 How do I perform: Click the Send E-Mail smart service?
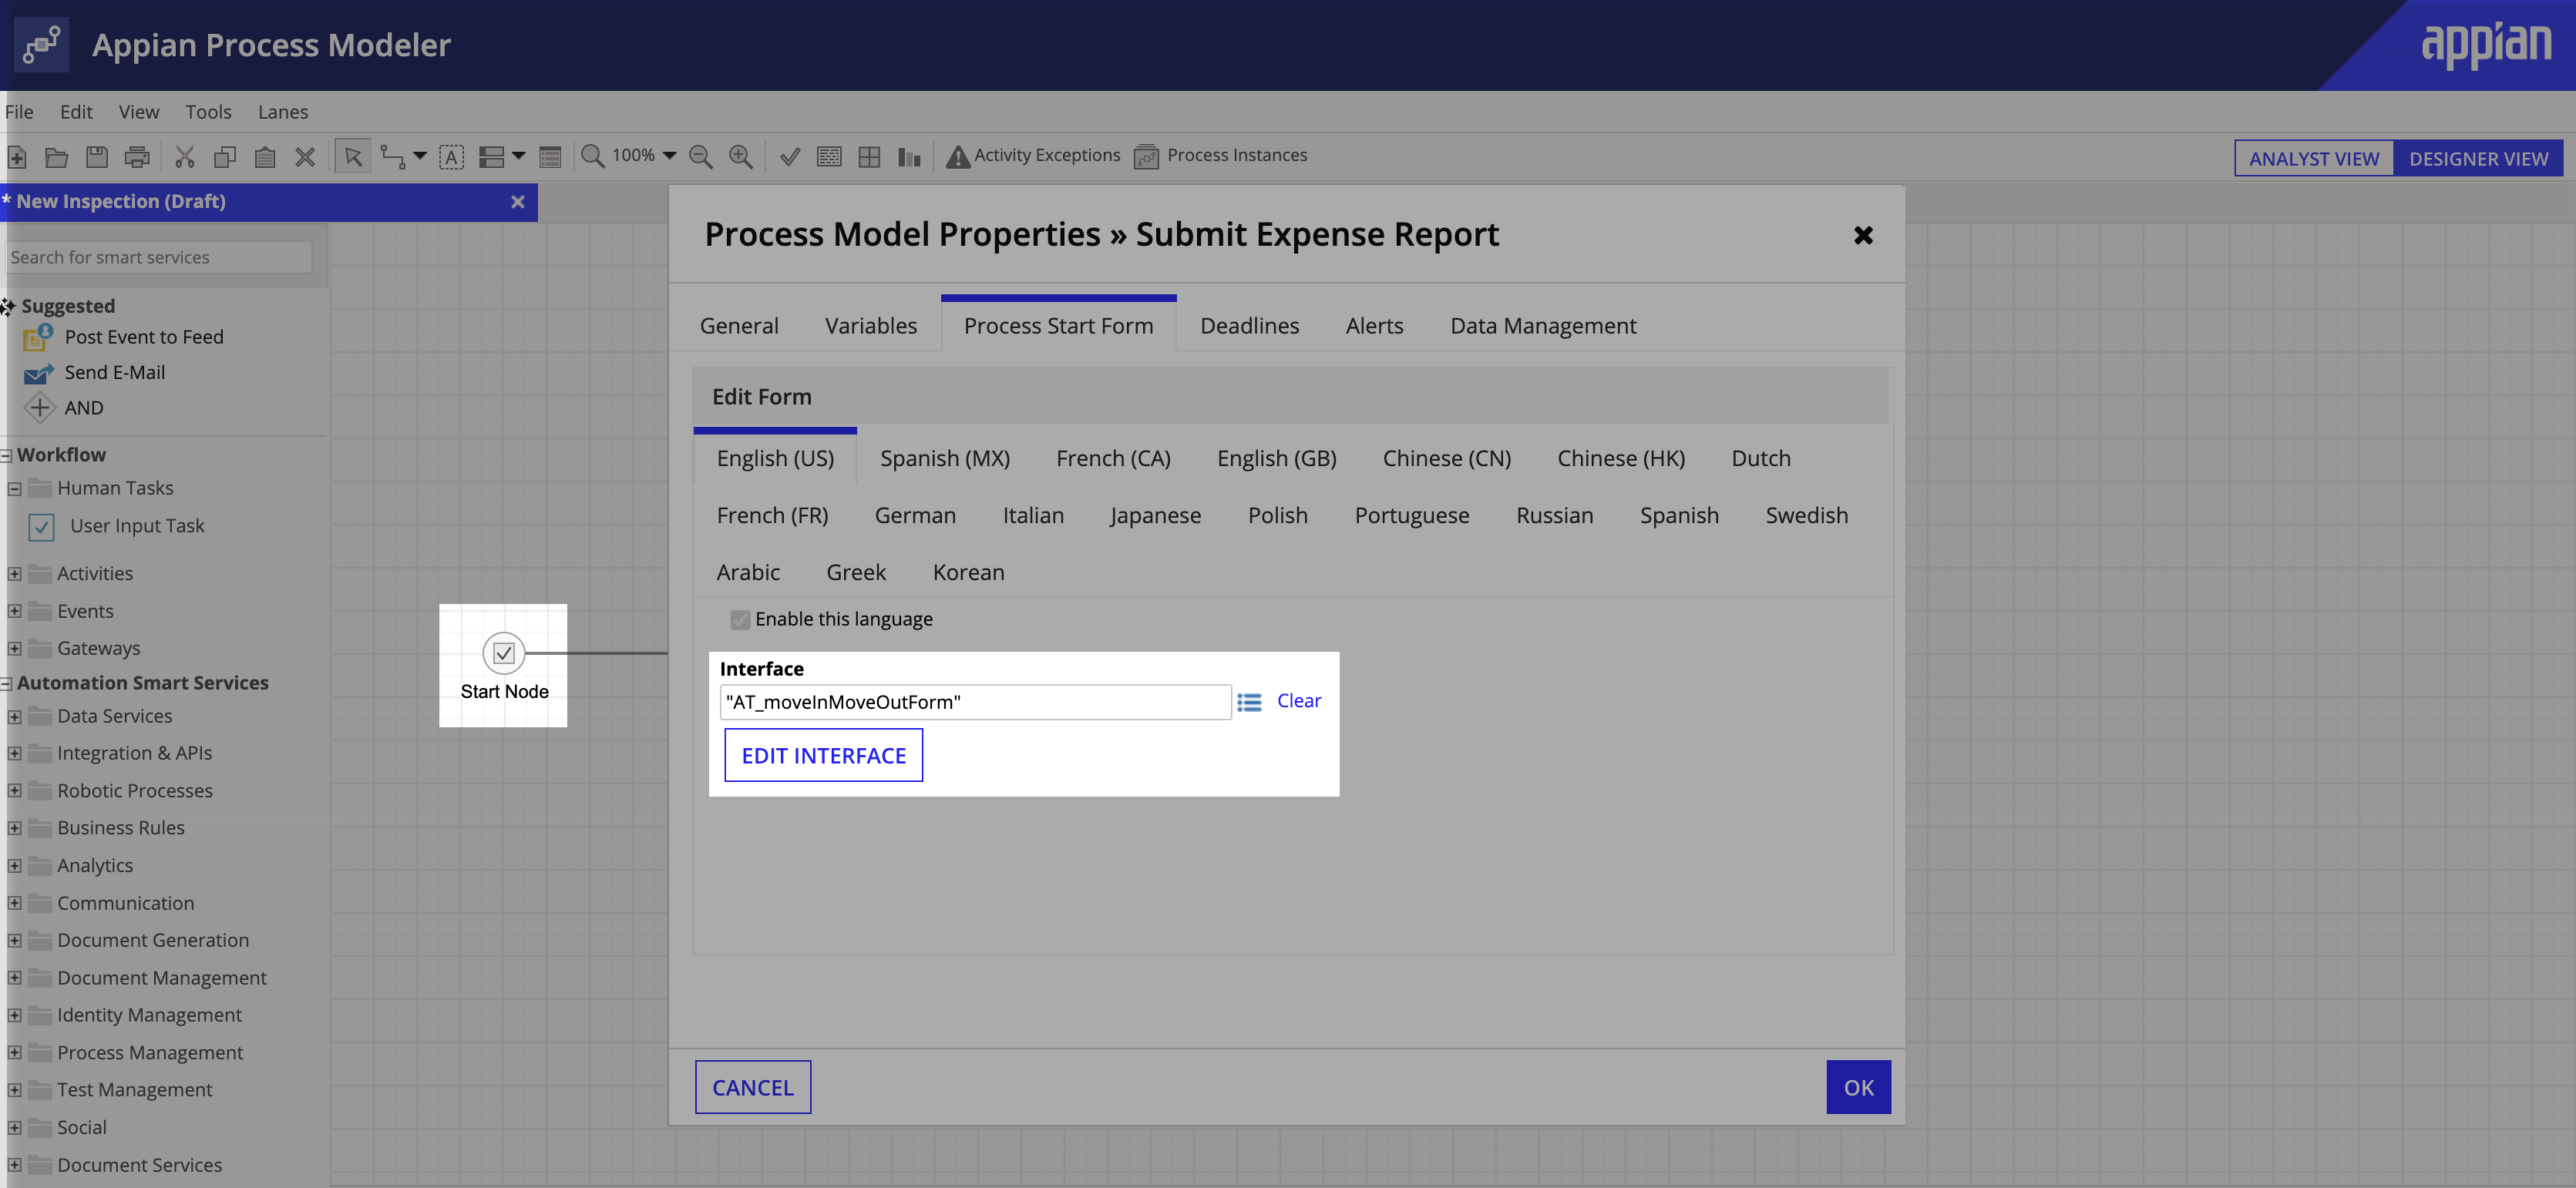click(95, 373)
